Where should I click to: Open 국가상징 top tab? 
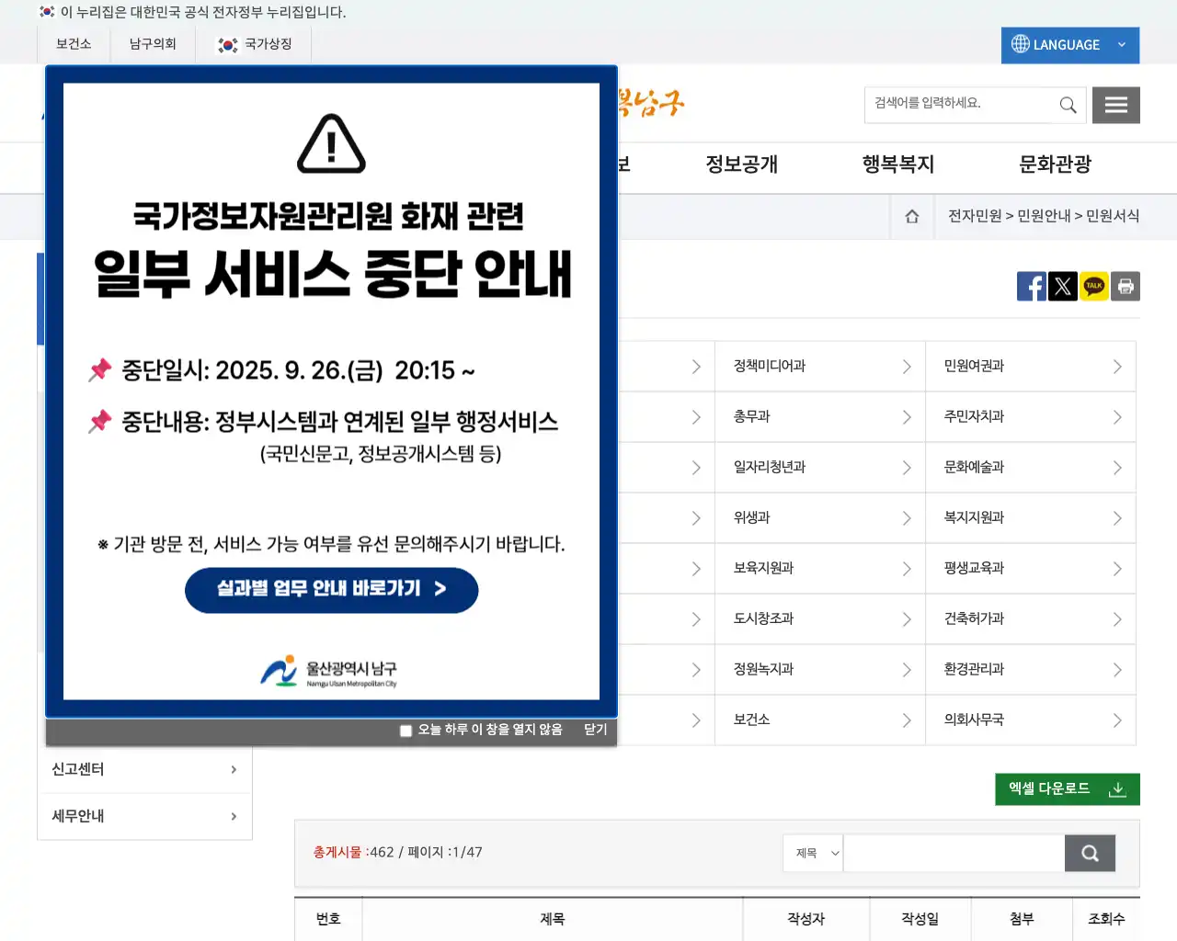click(x=254, y=44)
